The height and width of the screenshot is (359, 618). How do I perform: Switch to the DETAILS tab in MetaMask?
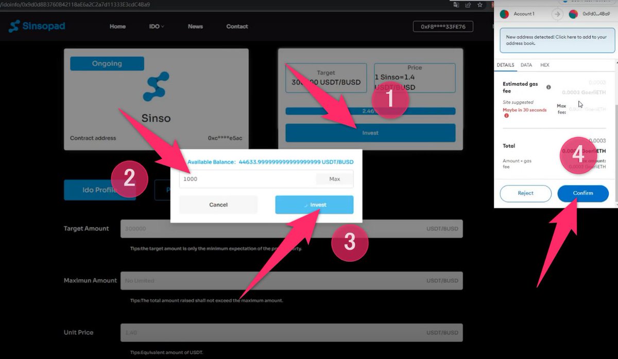pos(505,65)
